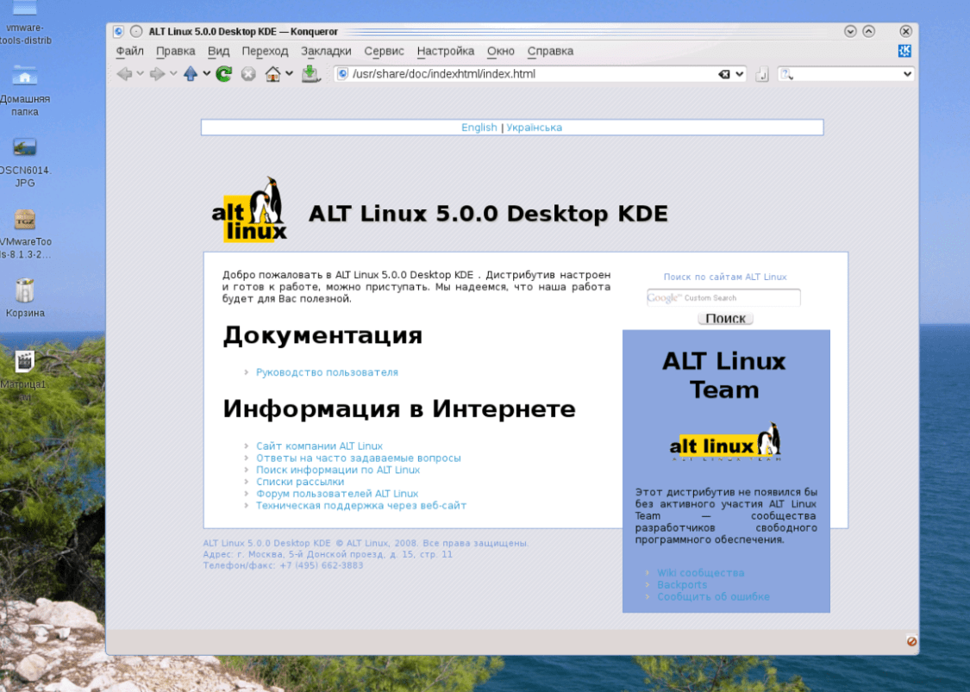Clear the location bar with erase icon

(x=724, y=74)
